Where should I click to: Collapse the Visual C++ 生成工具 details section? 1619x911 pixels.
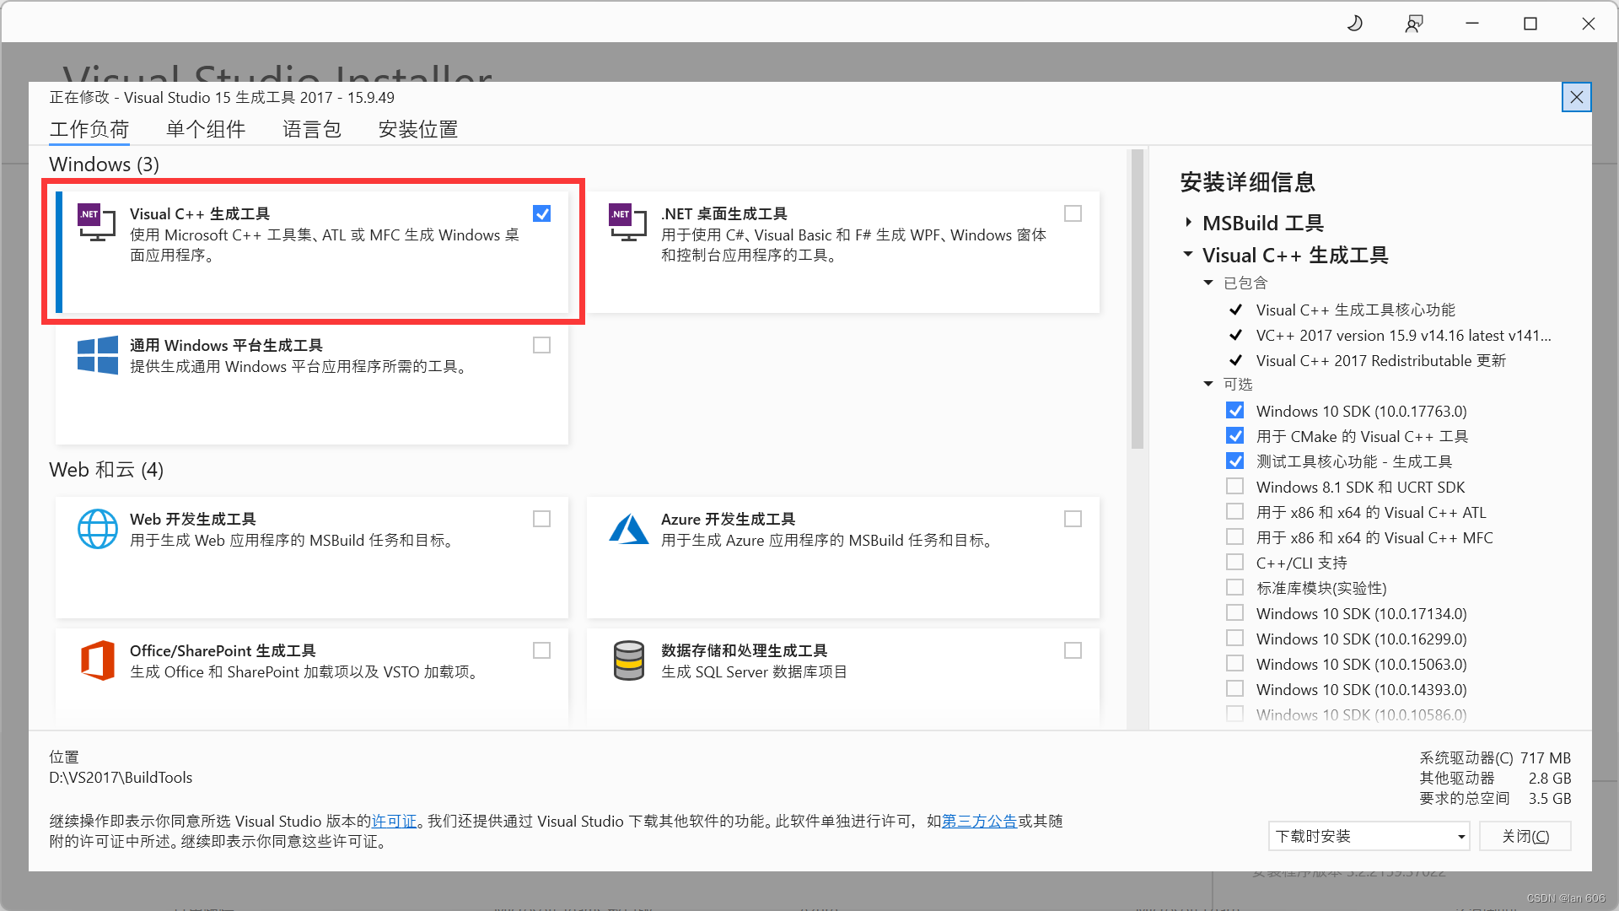[1188, 254]
